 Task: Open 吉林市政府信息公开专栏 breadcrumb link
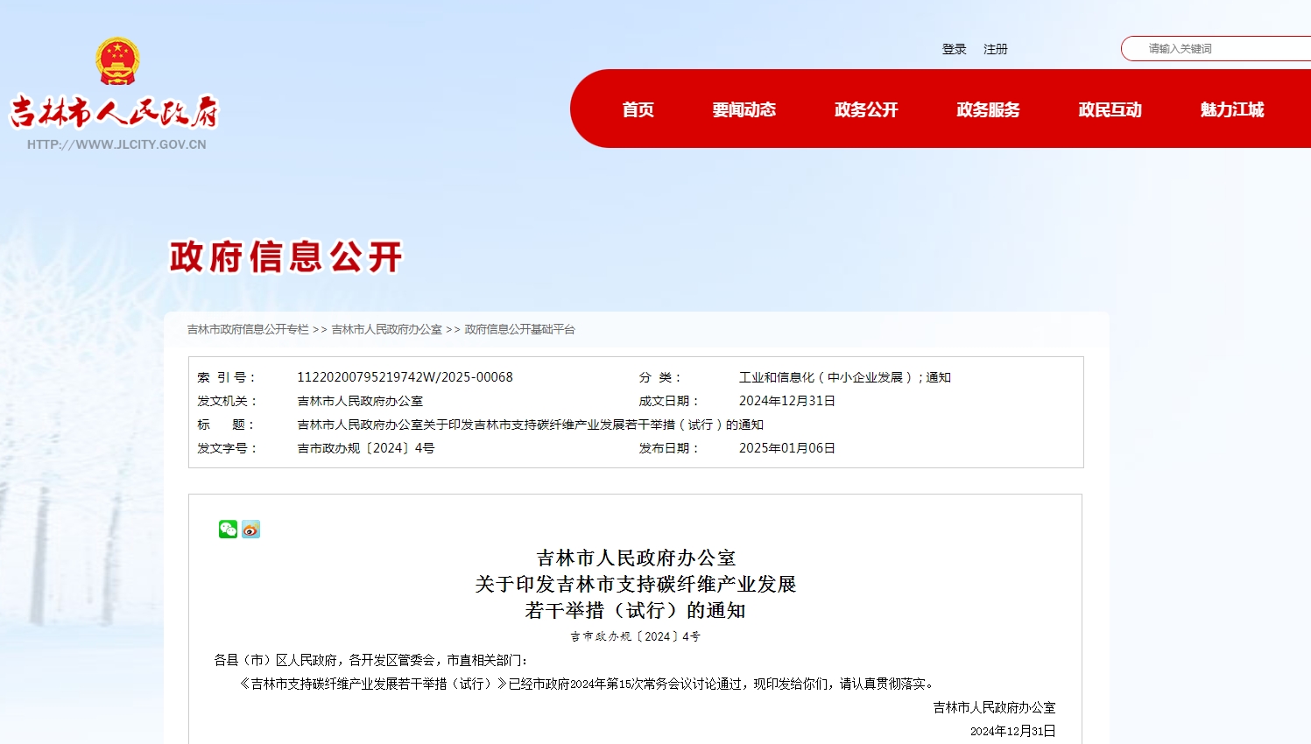[x=248, y=329]
